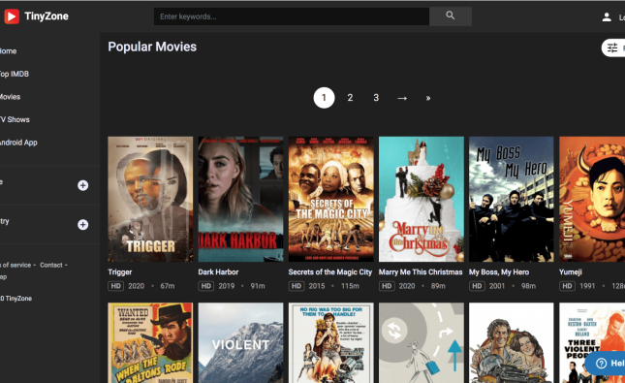Click the HD badge under Trigger
The image size is (625, 383).
pos(116,286)
